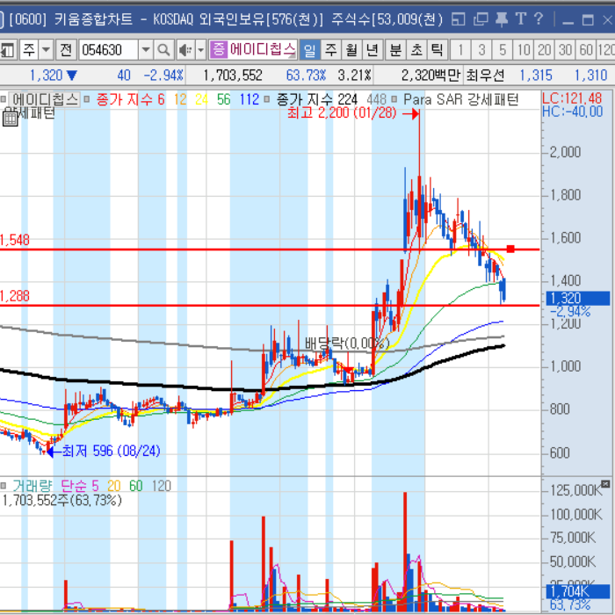The height and width of the screenshot is (615, 615).
Task: Expand the stock code history dropdown
Action: coord(146,50)
